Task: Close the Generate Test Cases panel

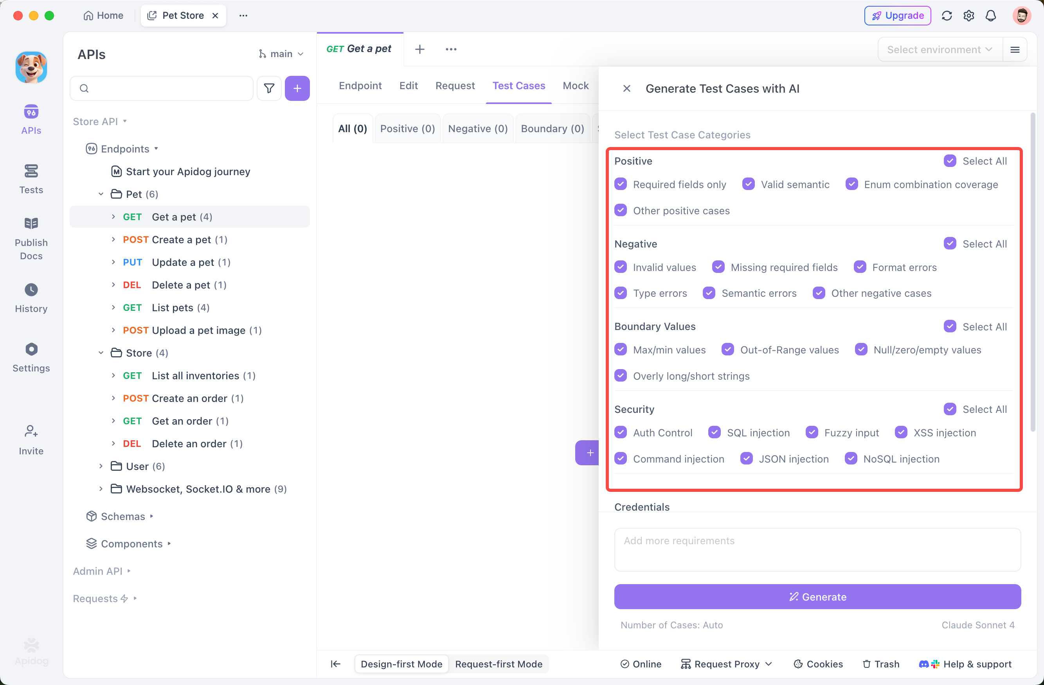Action: point(626,88)
